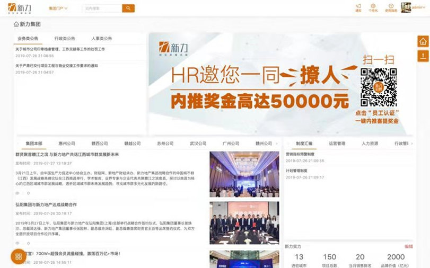
Task: Open the signing ceremony group photo thumbnail
Action: click(244, 223)
